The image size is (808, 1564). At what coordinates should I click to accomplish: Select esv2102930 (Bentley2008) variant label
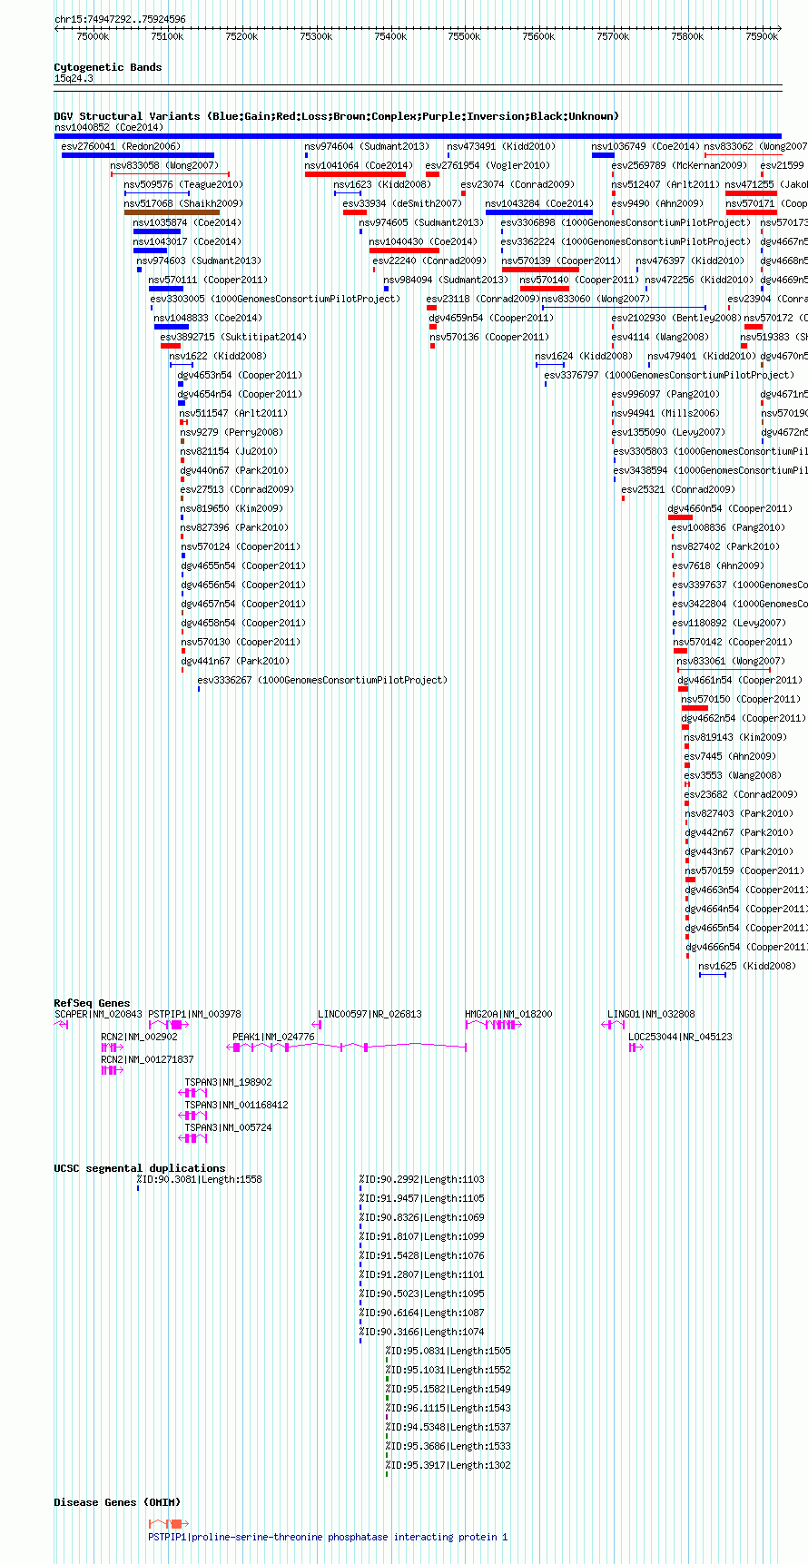(x=676, y=318)
